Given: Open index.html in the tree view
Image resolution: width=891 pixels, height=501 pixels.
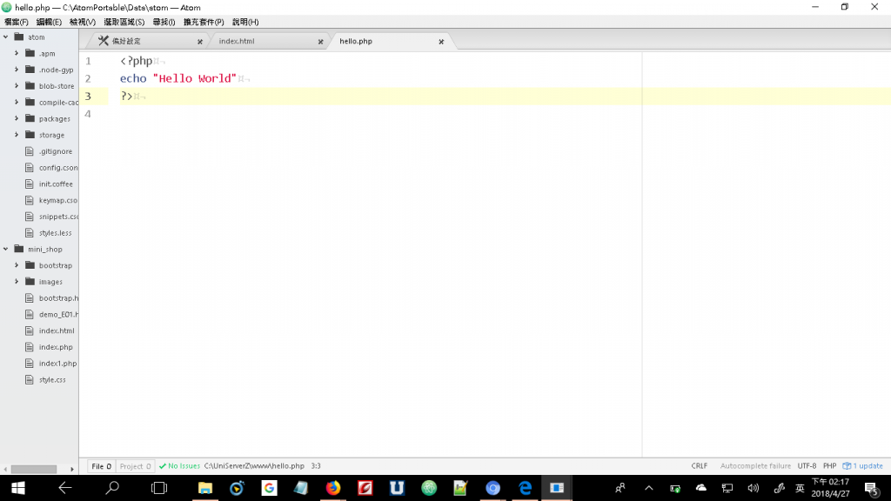Looking at the screenshot, I should 57,331.
